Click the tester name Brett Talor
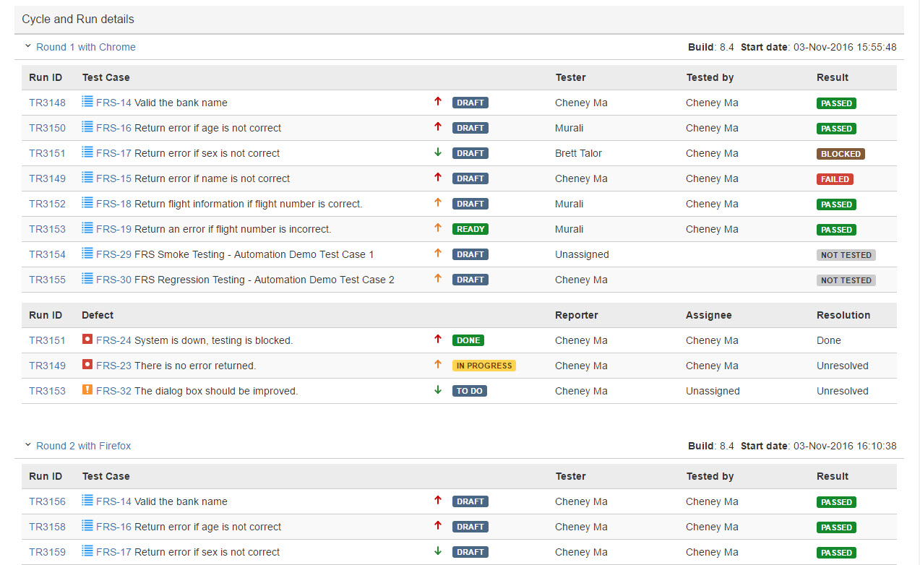Viewport: 920px width, 565px height. (578, 153)
